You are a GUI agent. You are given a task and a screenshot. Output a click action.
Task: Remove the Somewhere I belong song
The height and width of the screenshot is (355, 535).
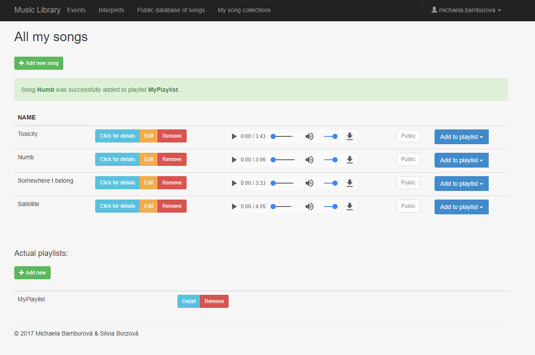pyautogui.click(x=172, y=183)
